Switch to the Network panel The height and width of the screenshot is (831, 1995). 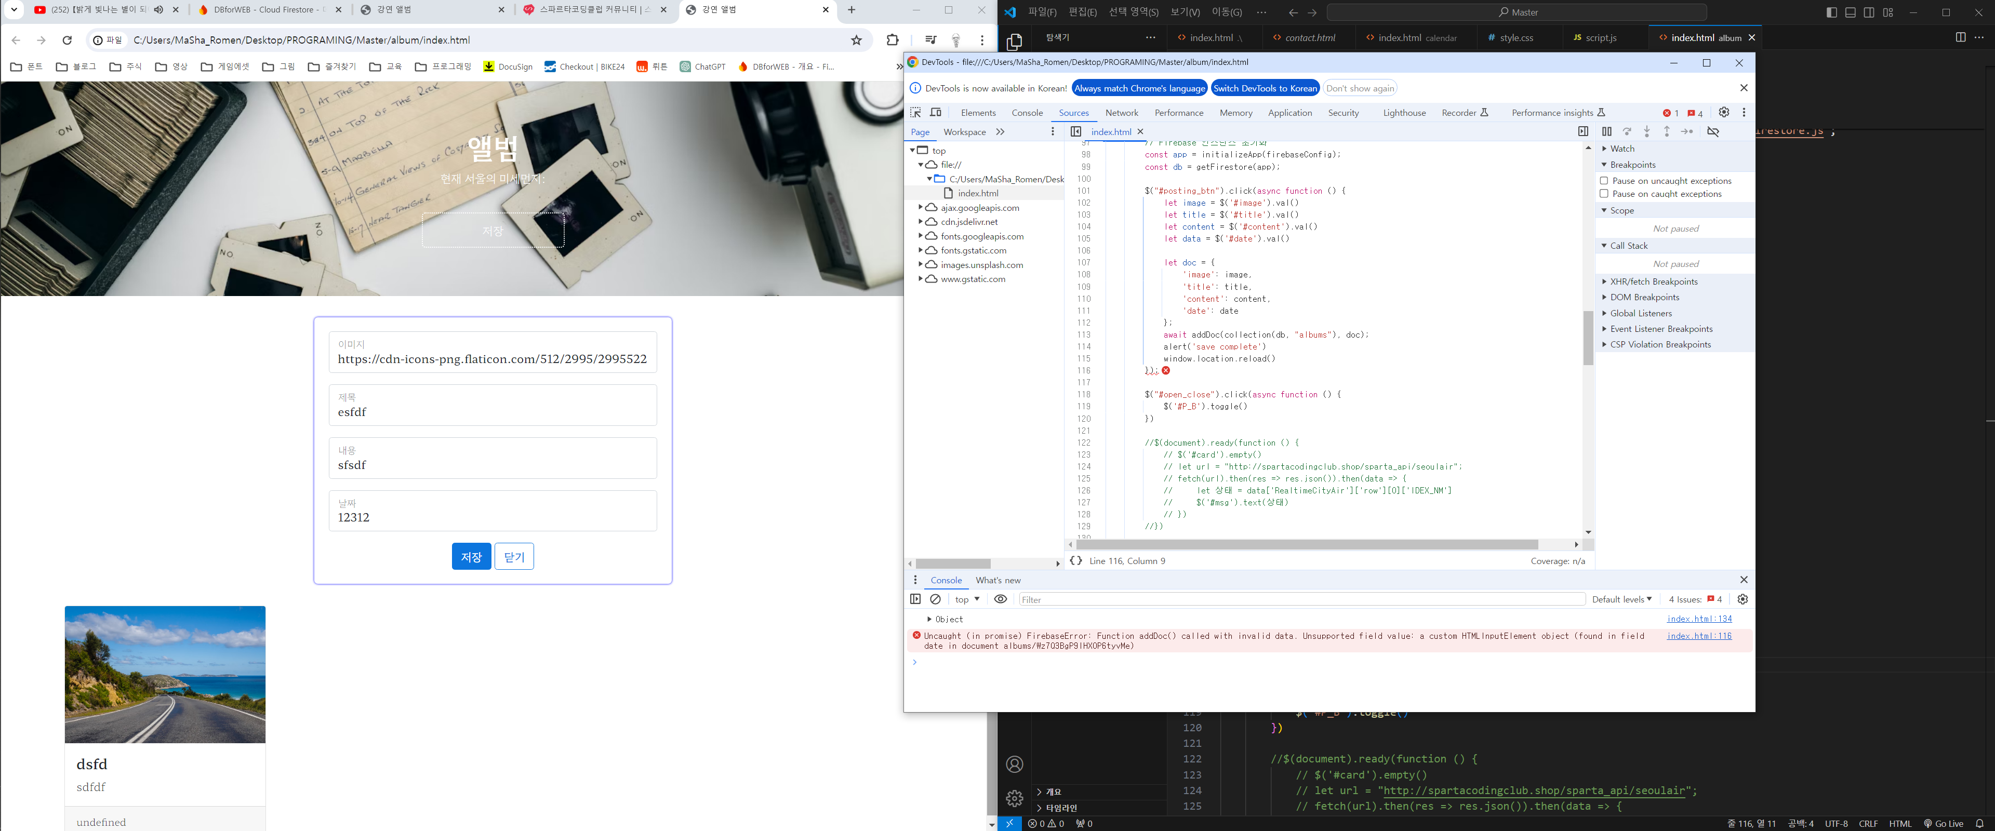(1122, 113)
